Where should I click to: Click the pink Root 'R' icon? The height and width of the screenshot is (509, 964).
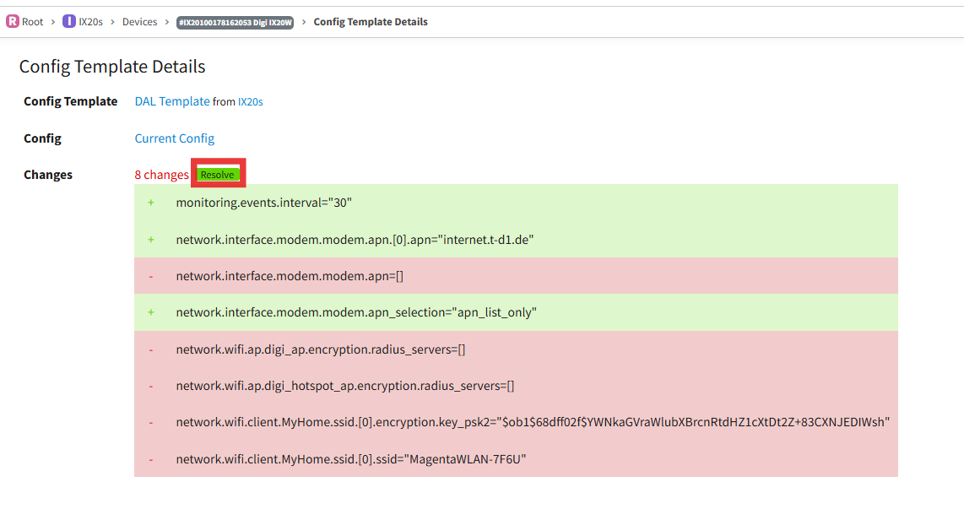(x=13, y=21)
